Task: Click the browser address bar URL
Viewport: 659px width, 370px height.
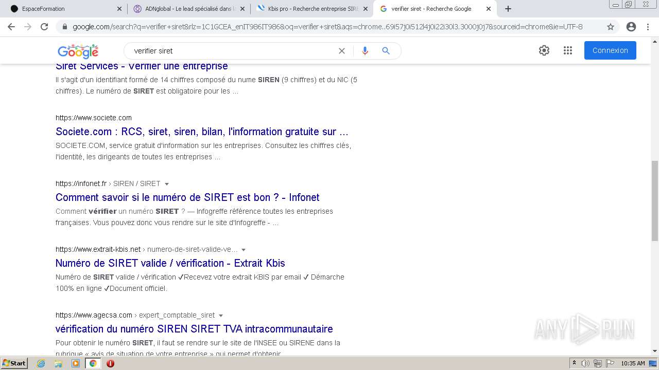Action: click(327, 27)
